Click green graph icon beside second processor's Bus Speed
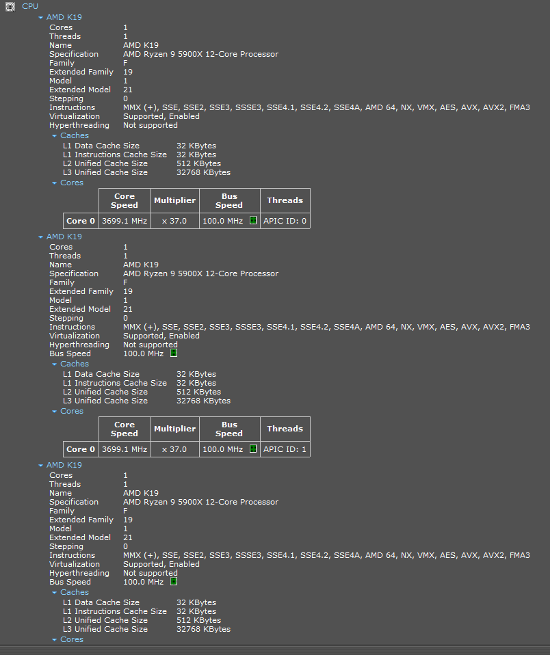This screenshot has height=655, width=550. (x=174, y=353)
